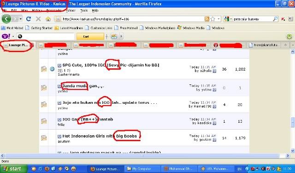Open the search engine selector dropdown
The width and height of the screenshot is (295, 173).
[x=231, y=19]
